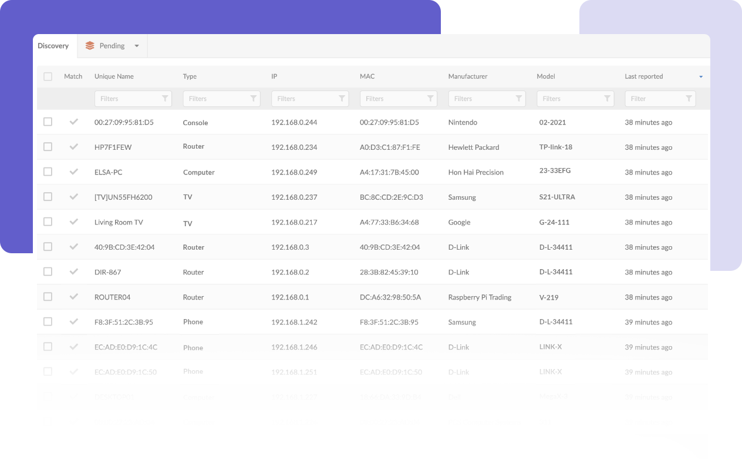742x463 pixels.
Task: Sort by the IP column header
Action: pyautogui.click(x=274, y=76)
